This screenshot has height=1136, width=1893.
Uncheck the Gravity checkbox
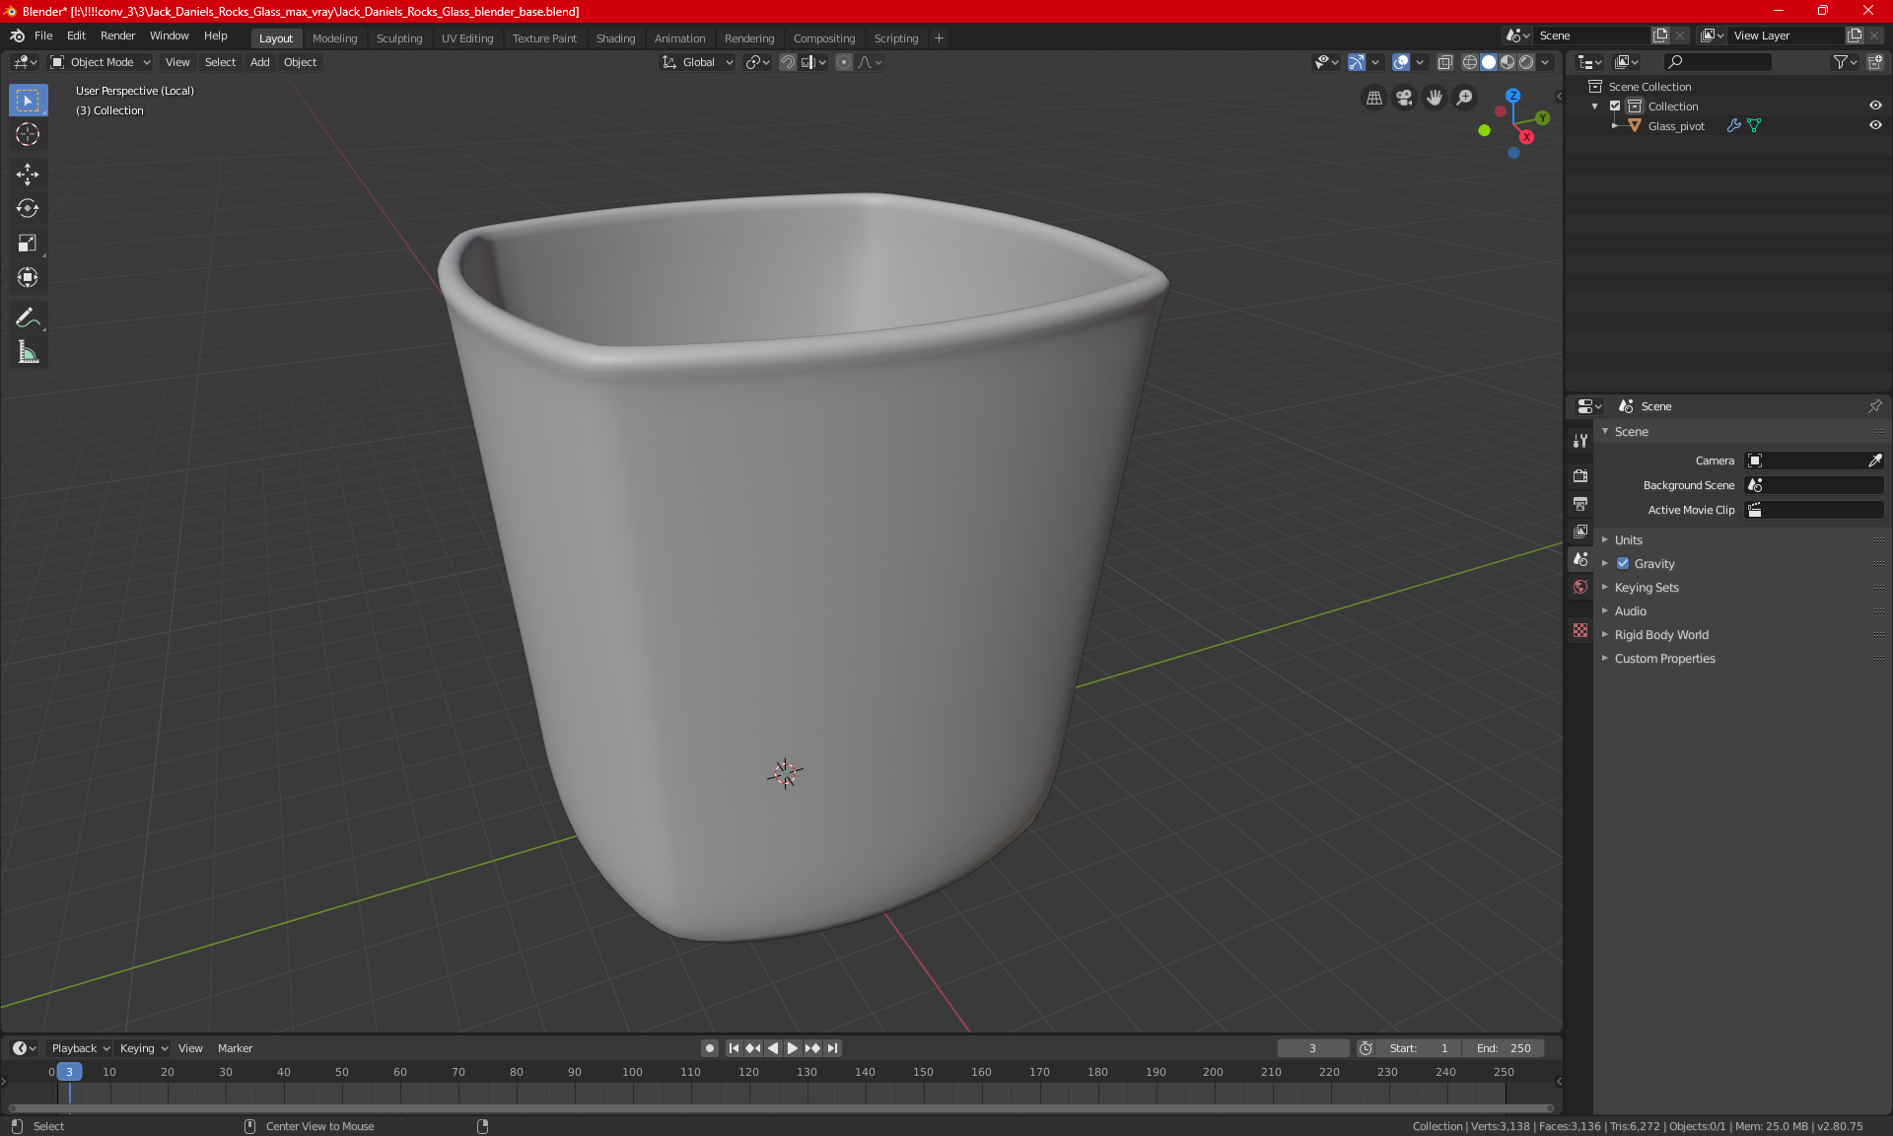tap(1623, 564)
